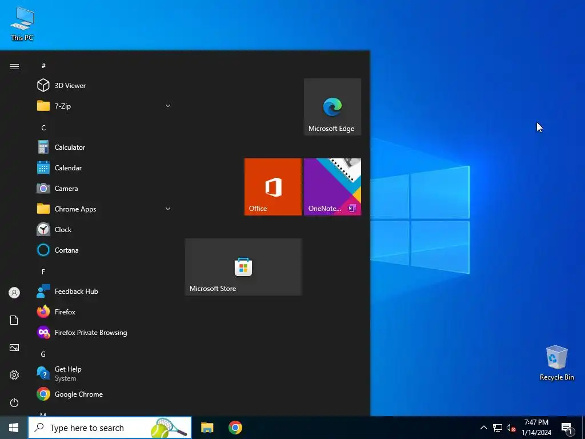Open the clock showing 7:47 PM
The image size is (585, 439).
tap(536, 428)
